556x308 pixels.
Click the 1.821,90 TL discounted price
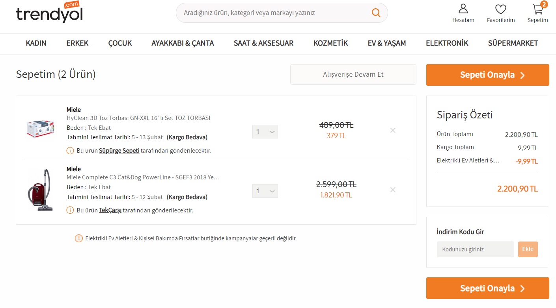point(336,195)
